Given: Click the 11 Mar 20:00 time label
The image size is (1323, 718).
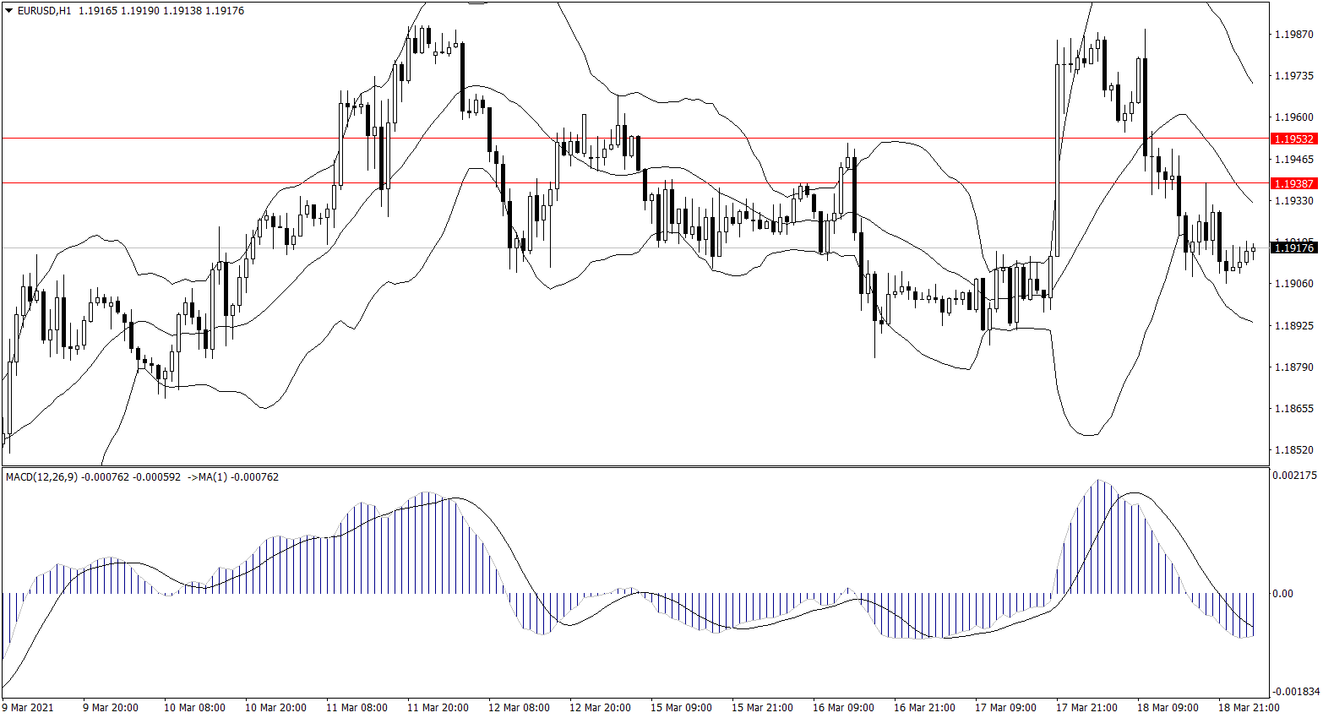Looking at the screenshot, I should pyautogui.click(x=438, y=707).
